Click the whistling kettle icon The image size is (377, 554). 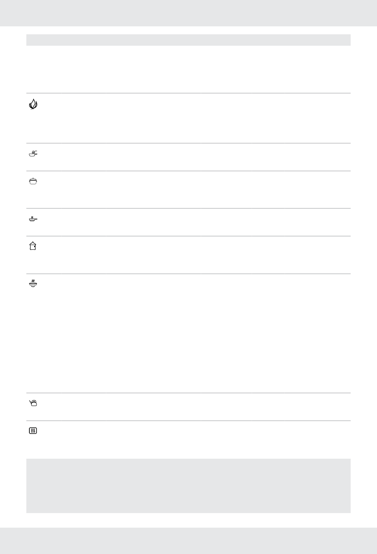tap(33, 403)
